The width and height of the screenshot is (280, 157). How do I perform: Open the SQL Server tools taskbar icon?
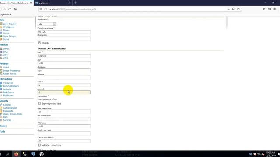click(24, 154)
